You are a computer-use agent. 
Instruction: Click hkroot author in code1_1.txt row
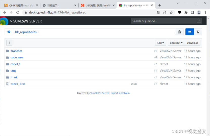(x=164, y=84)
